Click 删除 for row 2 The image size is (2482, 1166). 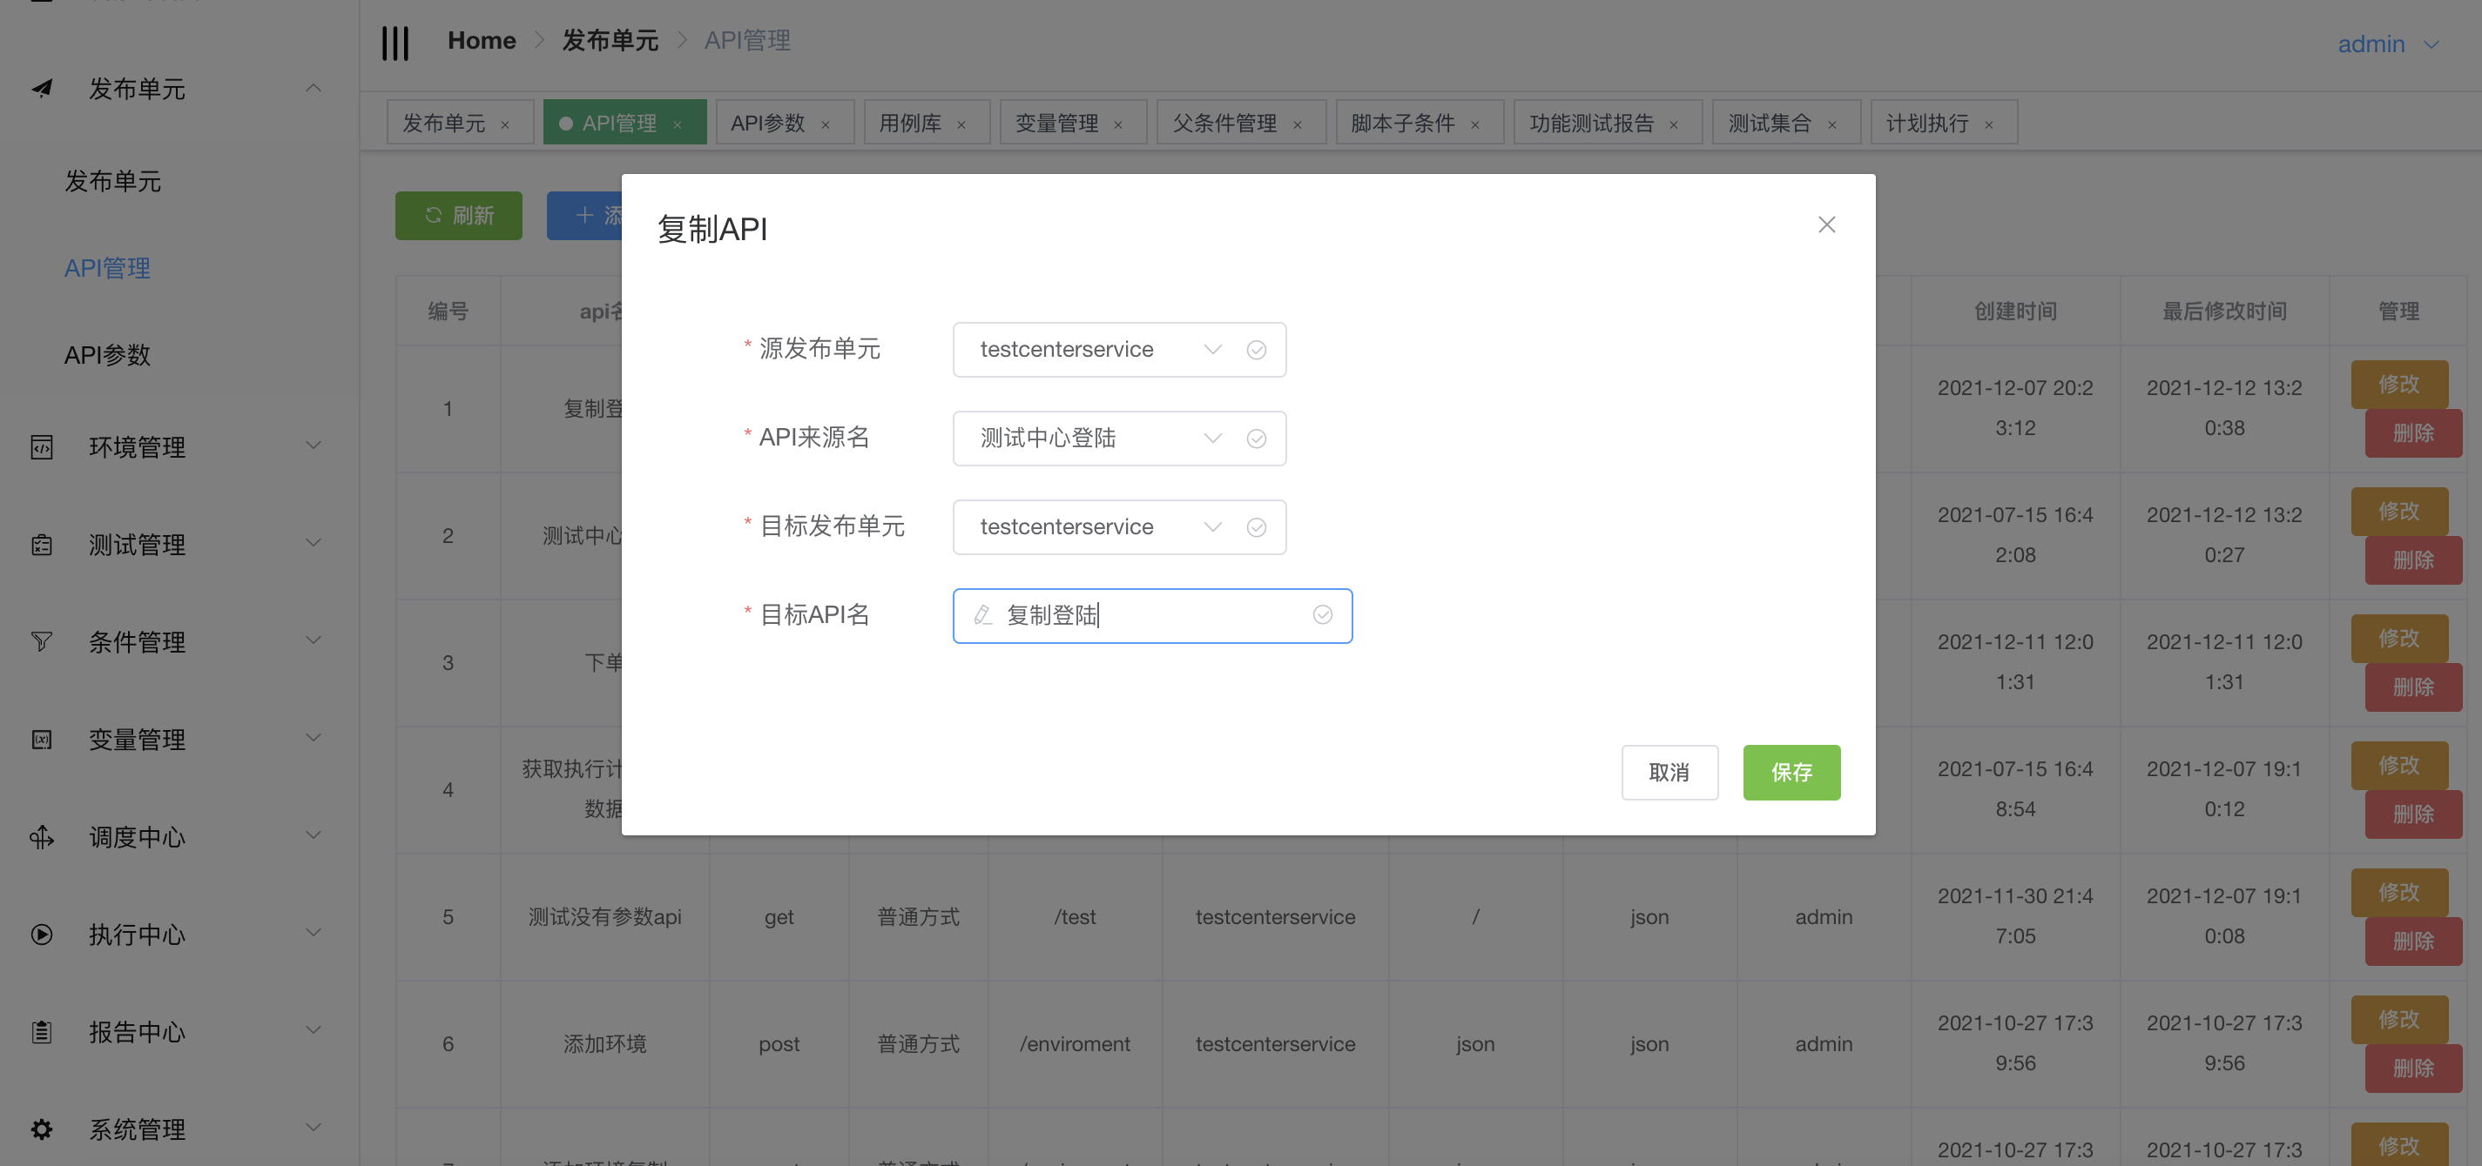coord(2412,560)
